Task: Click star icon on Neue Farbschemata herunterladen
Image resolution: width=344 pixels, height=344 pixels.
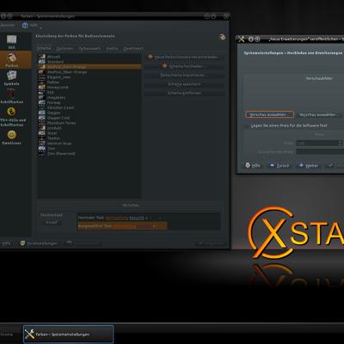Action: pyautogui.click(x=150, y=57)
